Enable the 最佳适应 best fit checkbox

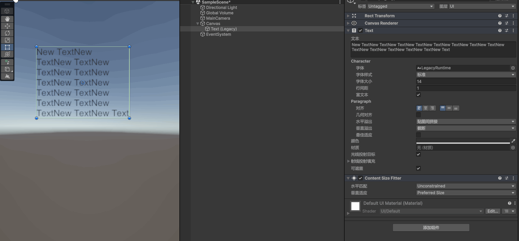(x=418, y=135)
